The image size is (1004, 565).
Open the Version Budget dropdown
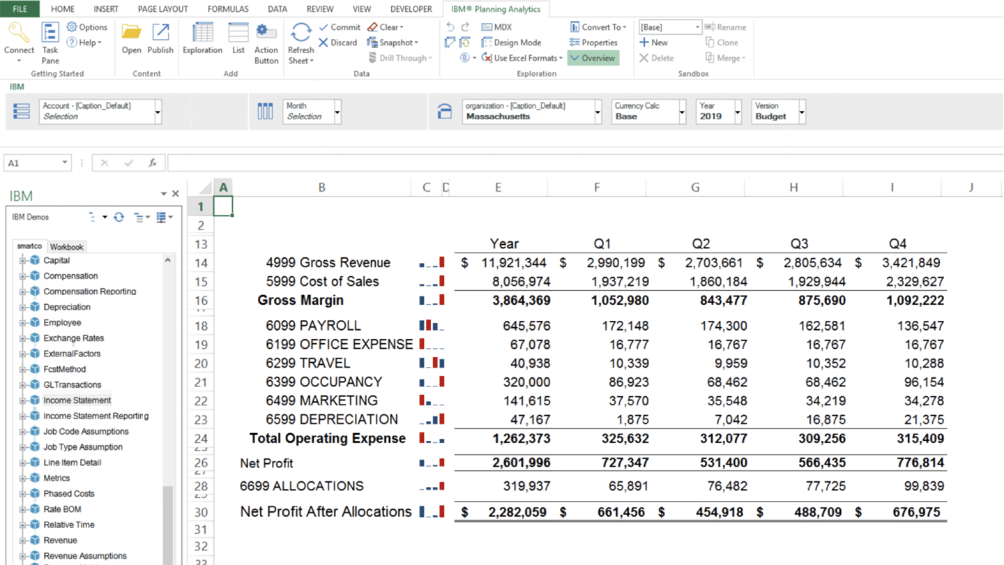click(802, 112)
